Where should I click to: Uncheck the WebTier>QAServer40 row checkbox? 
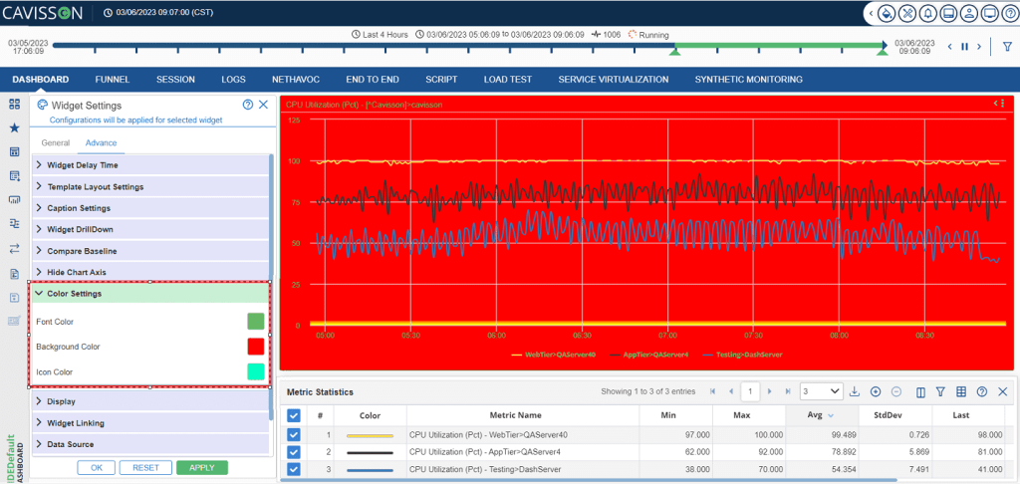294,434
